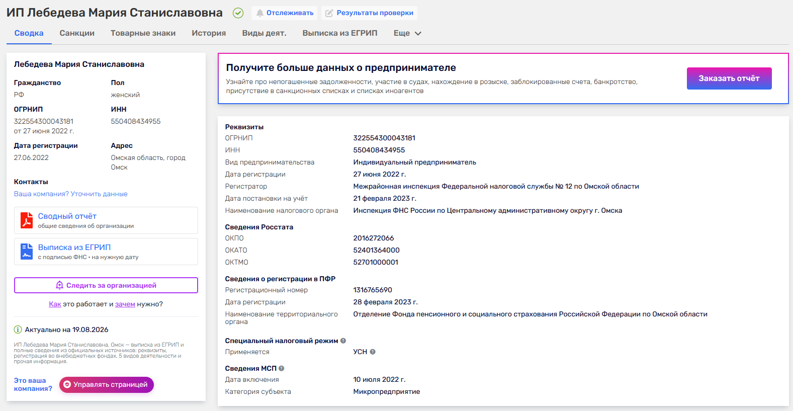
Task: Click the PDF icon of Сводный отчёт
Action: 27,220
